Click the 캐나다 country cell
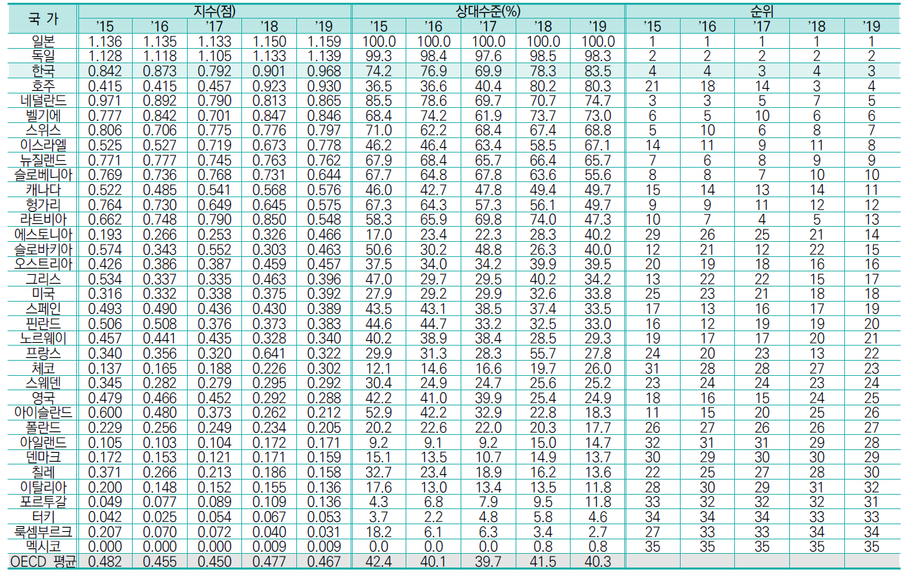The image size is (913, 573). 42,190
